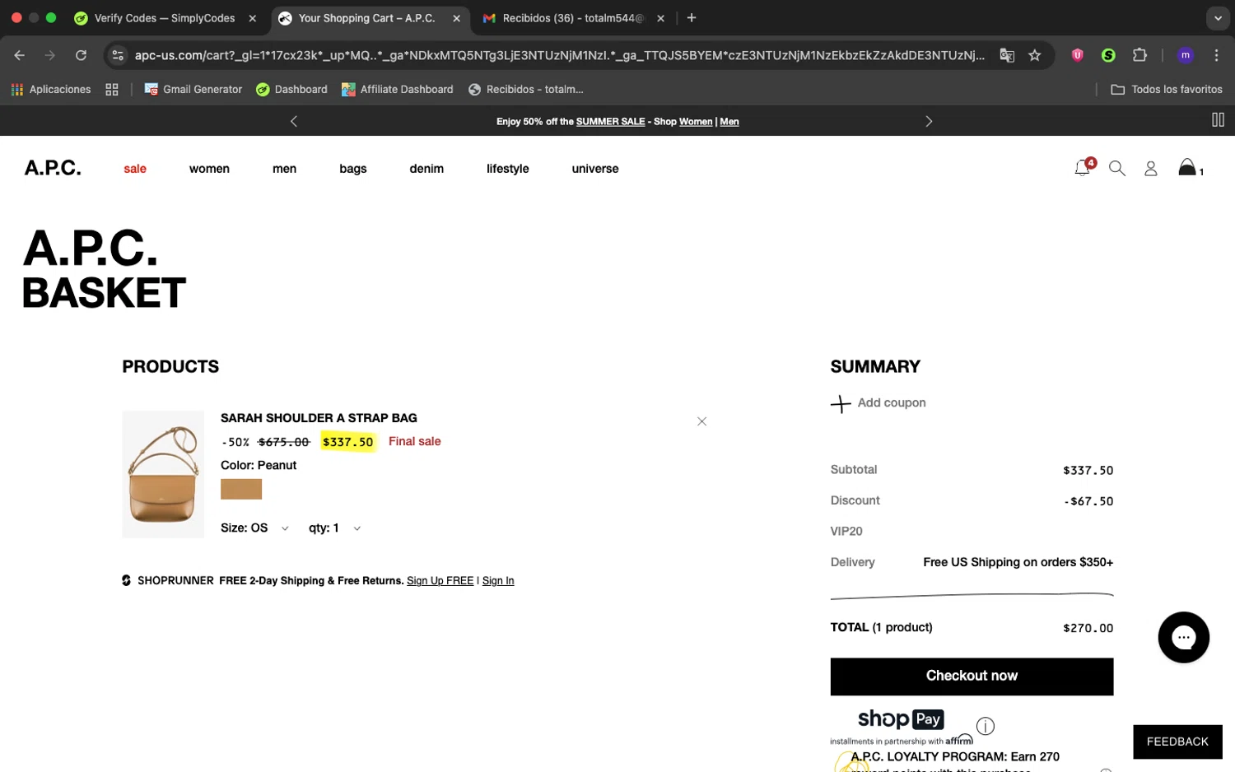The image size is (1235, 772).
Task: Open the denim menu
Action: (426, 169)
